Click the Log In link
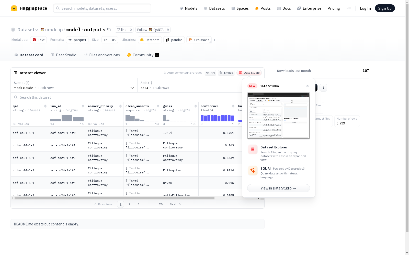The height and width of the screenshot is (255, 409). 365,8
